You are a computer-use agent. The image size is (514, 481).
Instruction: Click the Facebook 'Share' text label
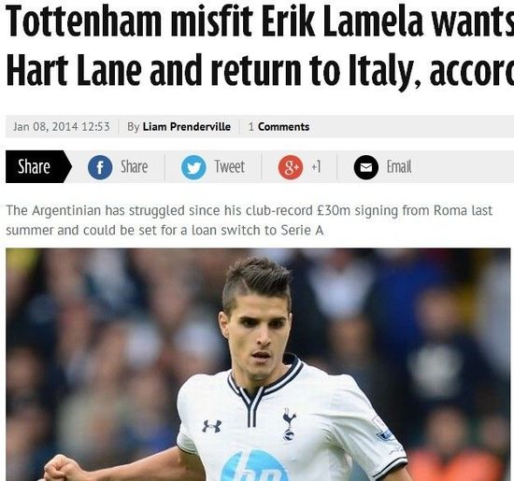coord(134,167)
